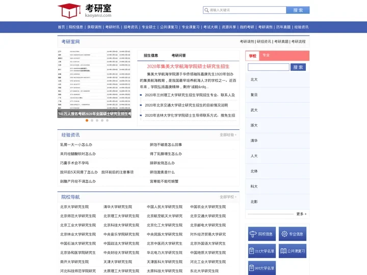Image resolution: width=367 pixels, height=275 pixels.
Task: Open the article 宫寒能不能吃螃蟹
Action: (x=164, y=181)
